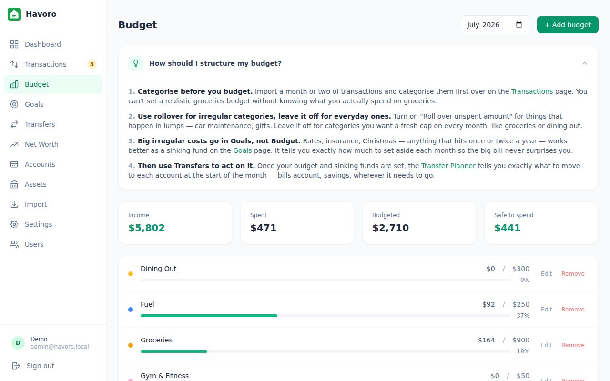Screen dimensions: 610x381
Task: Click the Budget bar chart icon
Action: pos(14,84)
